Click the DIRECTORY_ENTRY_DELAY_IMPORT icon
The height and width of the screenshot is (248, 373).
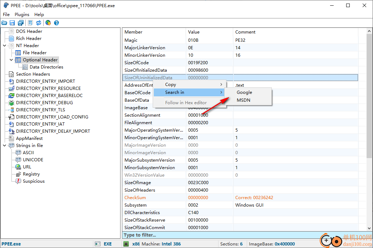coord(11,131)
